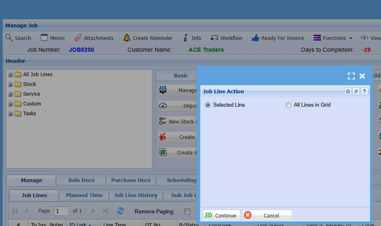Refresh the job lines grid
Image resolution: width=381 pixels, height=226 pixels.
120,211
